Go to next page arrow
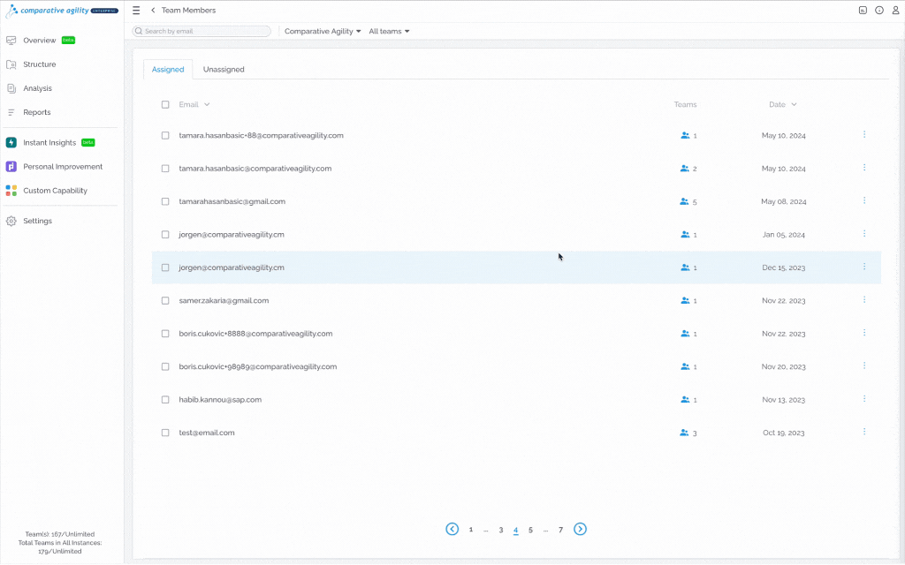Screen dimensions: 905x565 tap(580, 530)
